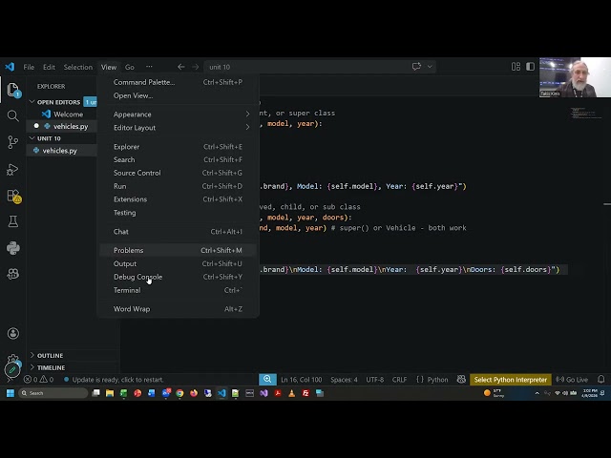Toggle Word Wrap in View menu
Screen dimensions: 611x458
point(178,309)
